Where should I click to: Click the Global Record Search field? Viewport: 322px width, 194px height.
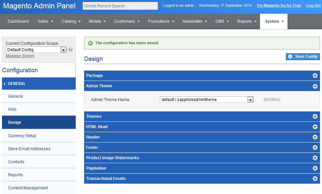[120, 6]
